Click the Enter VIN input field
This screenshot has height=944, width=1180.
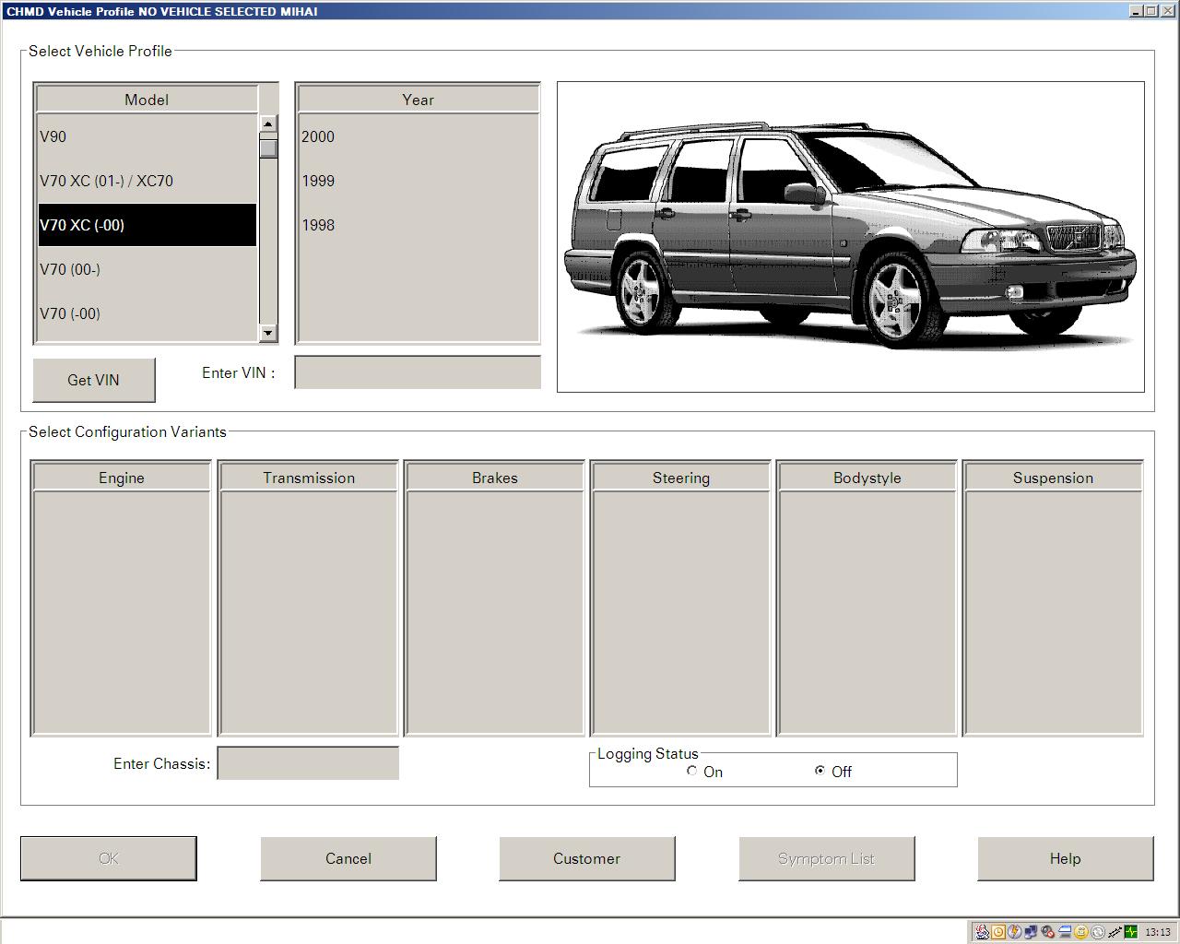point(418,372)
